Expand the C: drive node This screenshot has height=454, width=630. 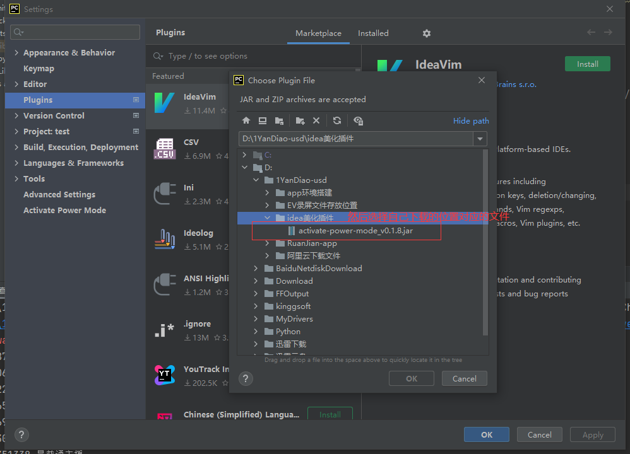coord(245,154)
